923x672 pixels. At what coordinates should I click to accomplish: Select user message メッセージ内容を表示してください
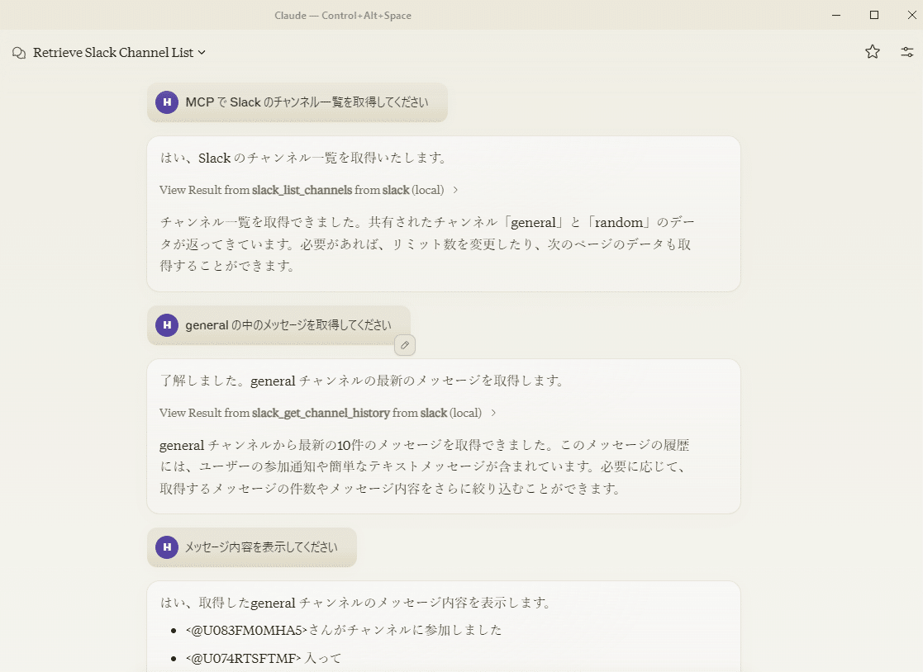tap(252, 547)
